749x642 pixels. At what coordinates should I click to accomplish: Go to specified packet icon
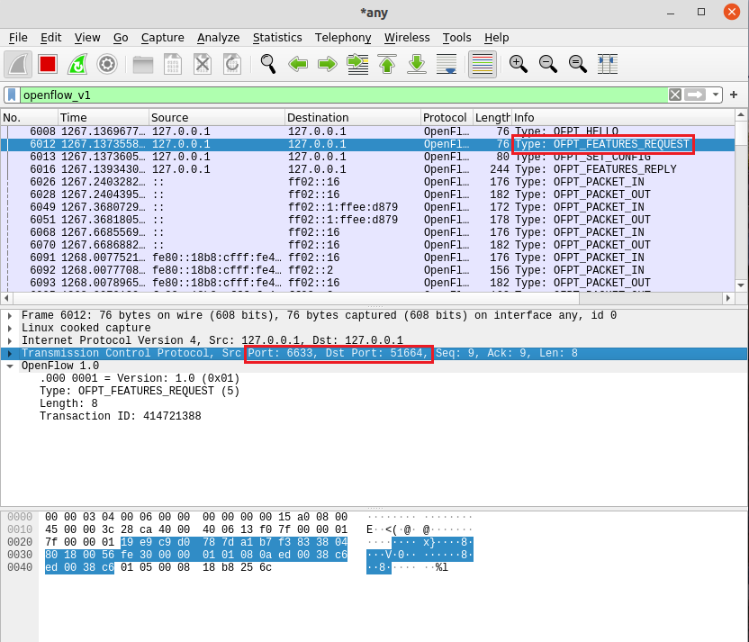coord(357,64)
